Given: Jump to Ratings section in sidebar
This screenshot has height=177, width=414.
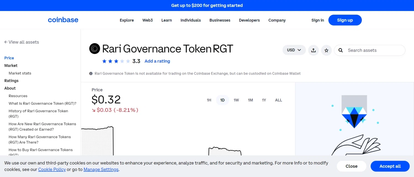Looking at the screenshot, I should pos(11,81).
